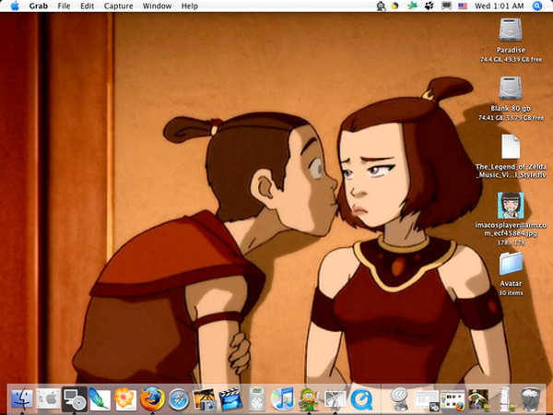The image size is (553, 415).
Task: Click the 'Blank 80 gb' drive label
Action: (511, 108)
